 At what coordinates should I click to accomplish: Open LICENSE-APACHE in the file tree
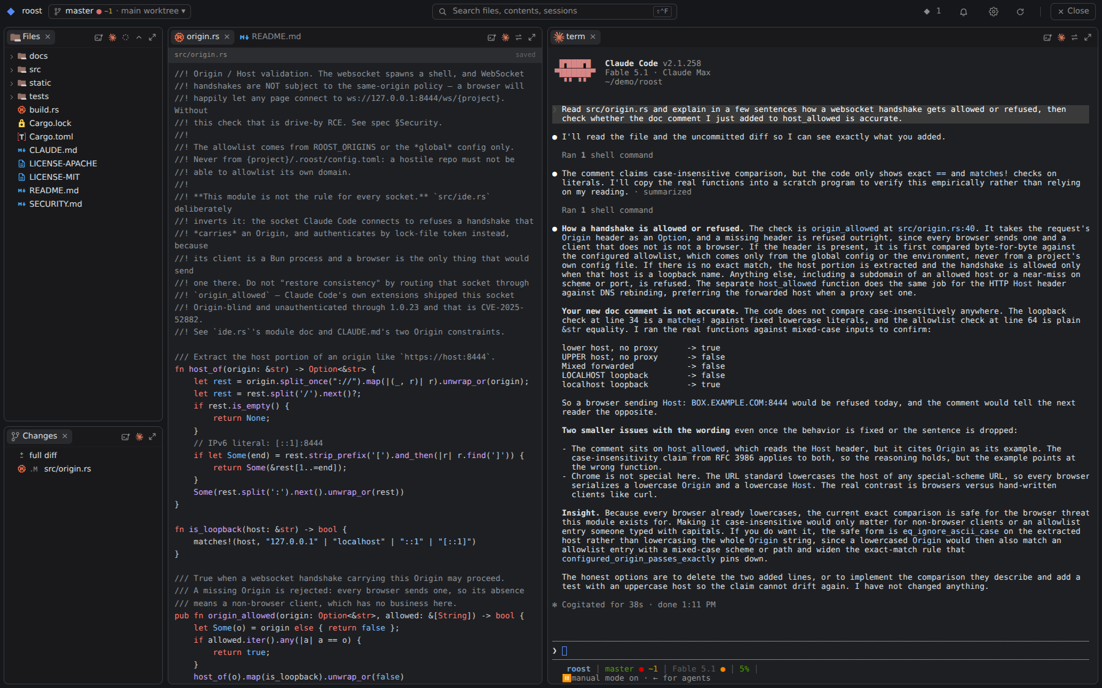[83, 163]
